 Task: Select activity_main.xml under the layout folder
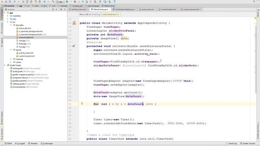click(x=26, y=53)
